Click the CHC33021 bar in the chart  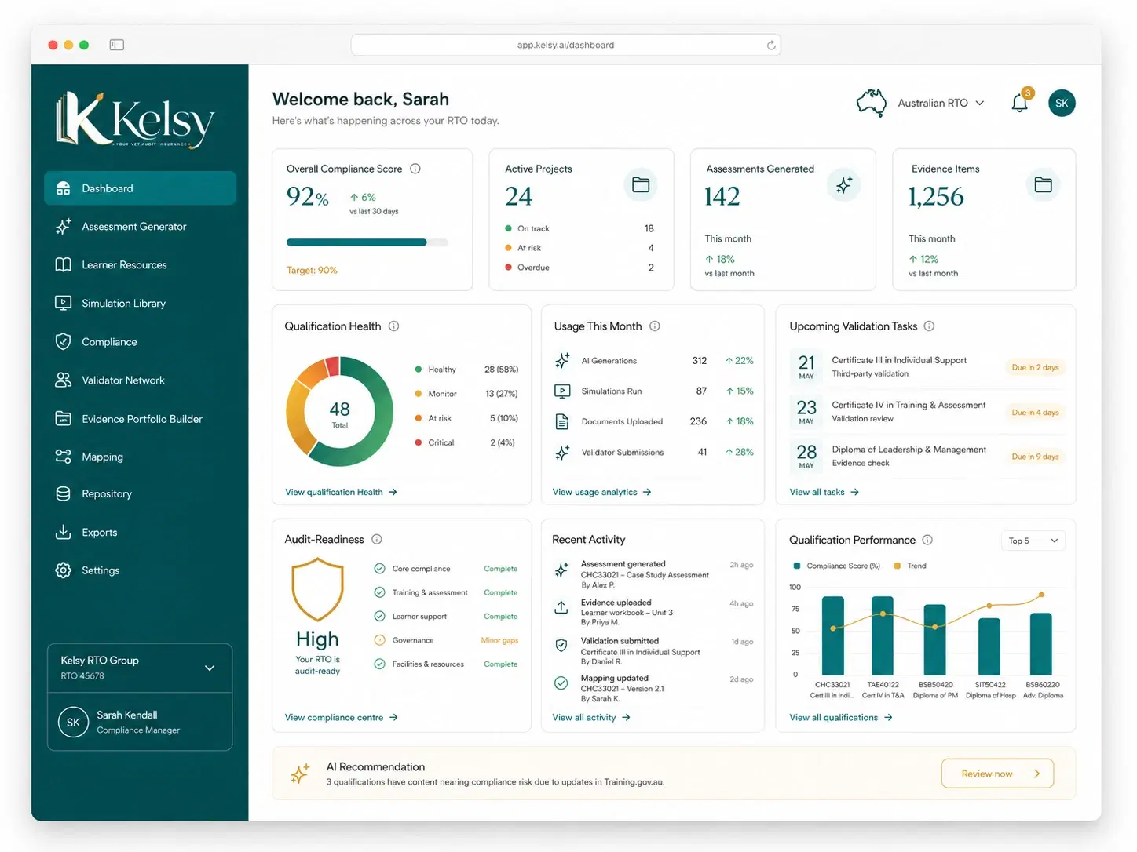pyautogui.click(x=832, y=635)
